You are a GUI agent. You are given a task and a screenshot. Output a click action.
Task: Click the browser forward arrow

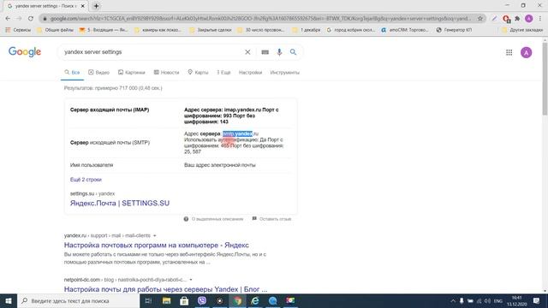click(x=19, y=19)
